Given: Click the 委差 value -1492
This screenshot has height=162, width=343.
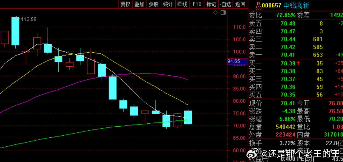Looking at the screenshot, I should click(x=336, y=15).
